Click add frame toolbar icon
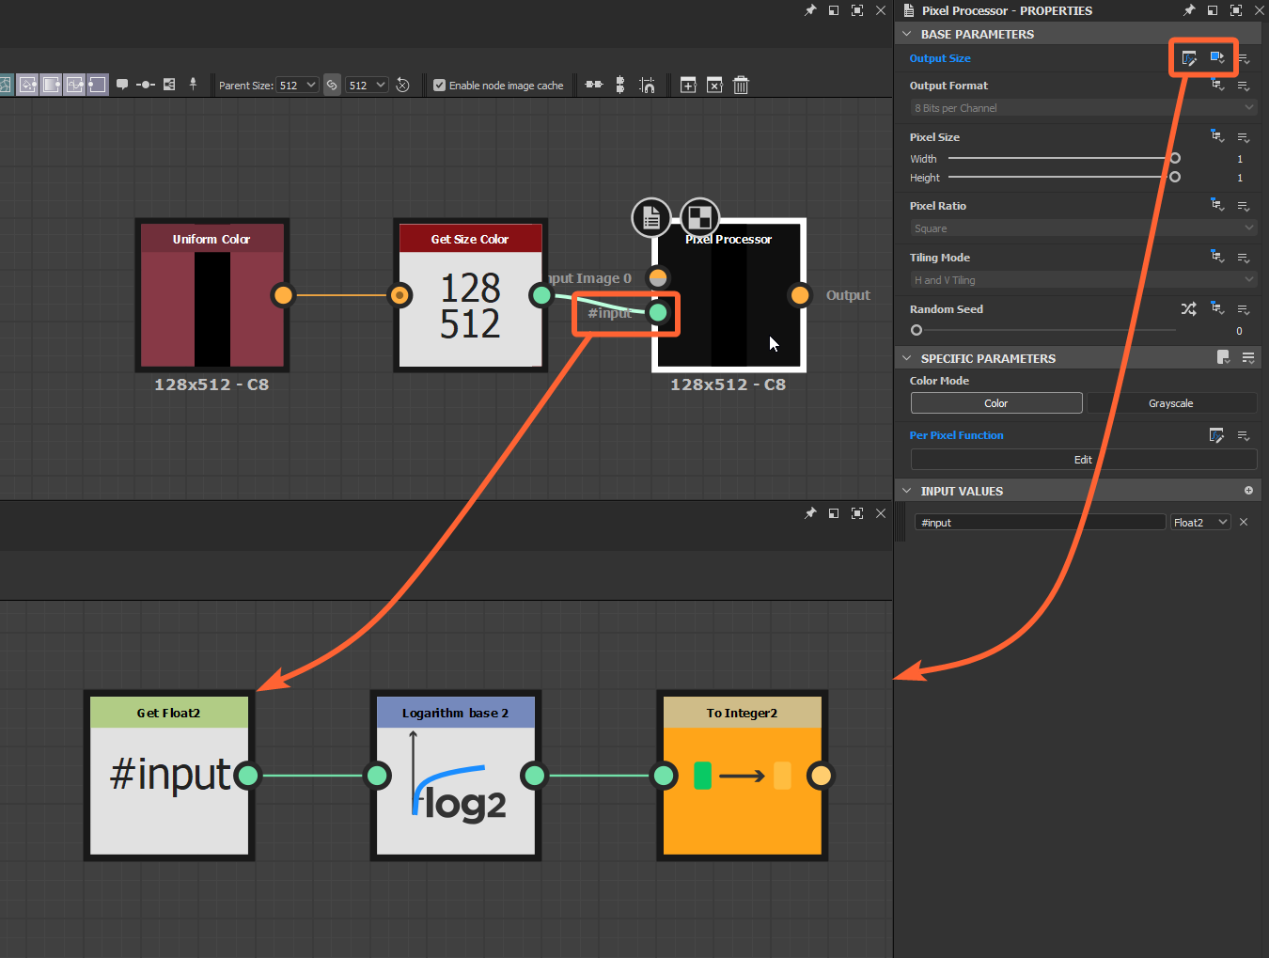This screenshot has height=958, width=1269. (x=688, y=85)
